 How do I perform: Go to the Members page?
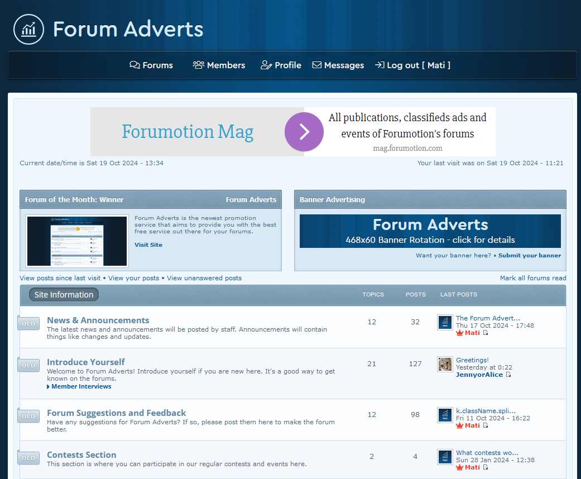tap(219, 65)
